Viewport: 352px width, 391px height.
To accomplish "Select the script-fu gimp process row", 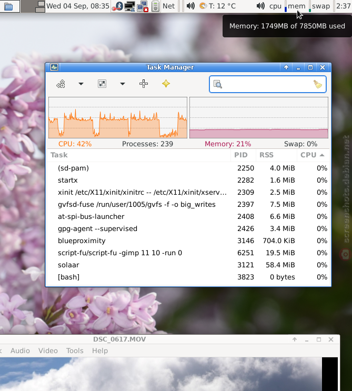I will click(188, 253).
